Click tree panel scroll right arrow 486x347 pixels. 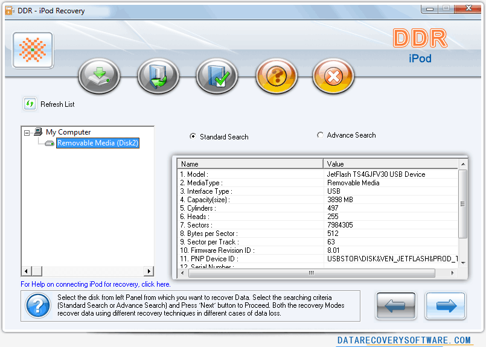(x=149, y=271)
